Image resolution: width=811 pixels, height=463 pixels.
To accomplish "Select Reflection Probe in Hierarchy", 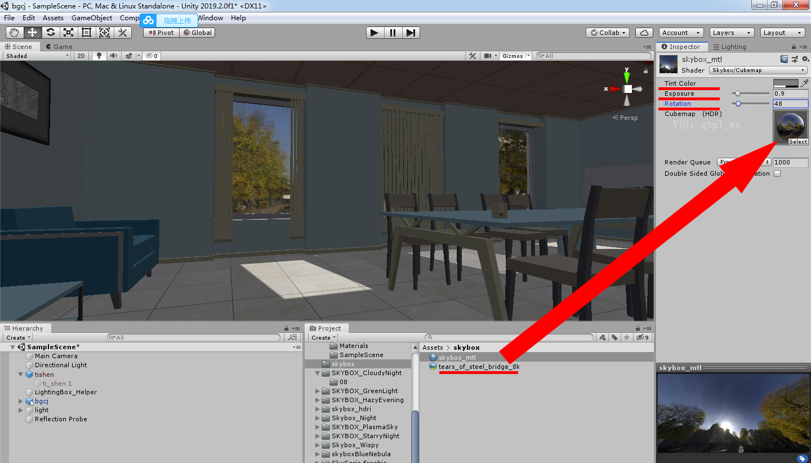I will coord(61,419).
